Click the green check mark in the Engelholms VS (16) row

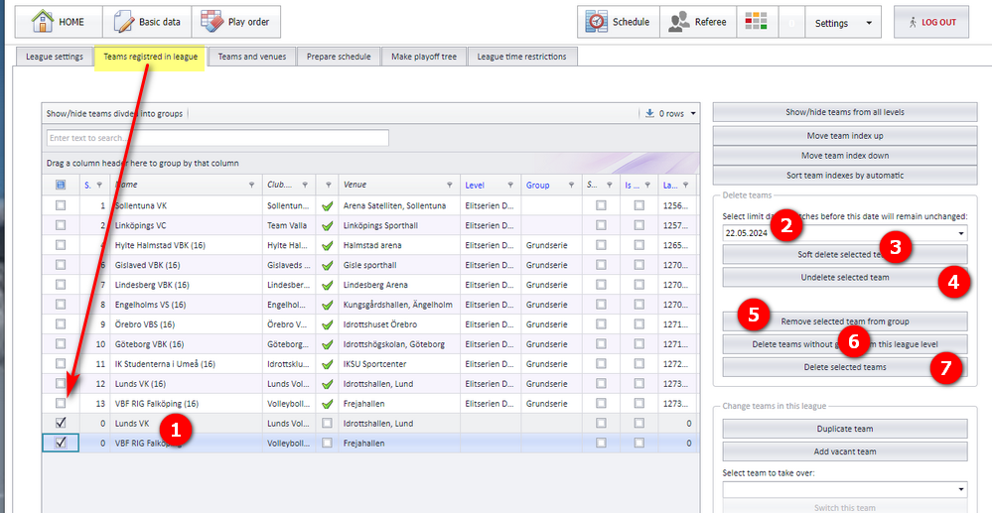point(327,305)
